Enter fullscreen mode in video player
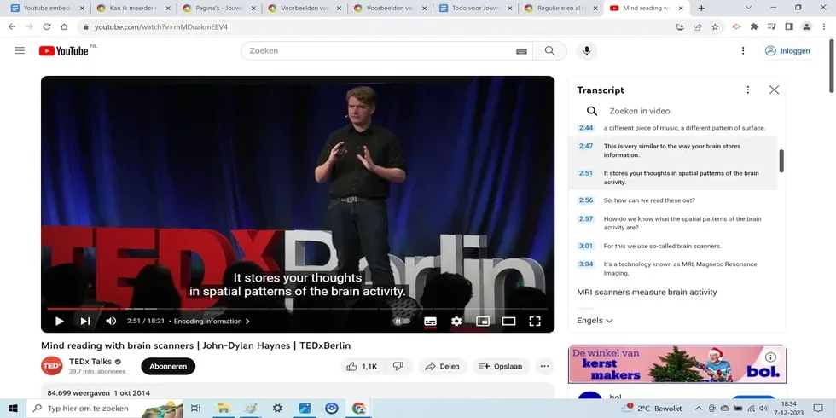The image size is (836, 418). click(x=535, y=322)
